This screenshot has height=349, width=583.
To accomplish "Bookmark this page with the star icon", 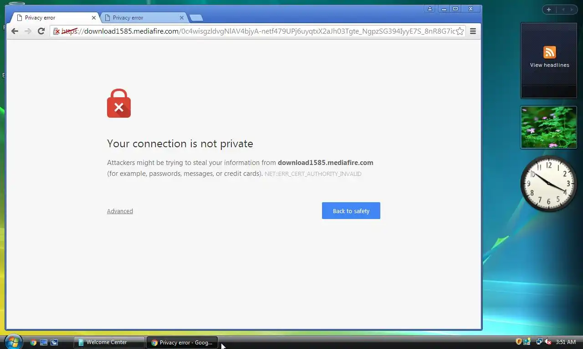I will tap(460, 31).
